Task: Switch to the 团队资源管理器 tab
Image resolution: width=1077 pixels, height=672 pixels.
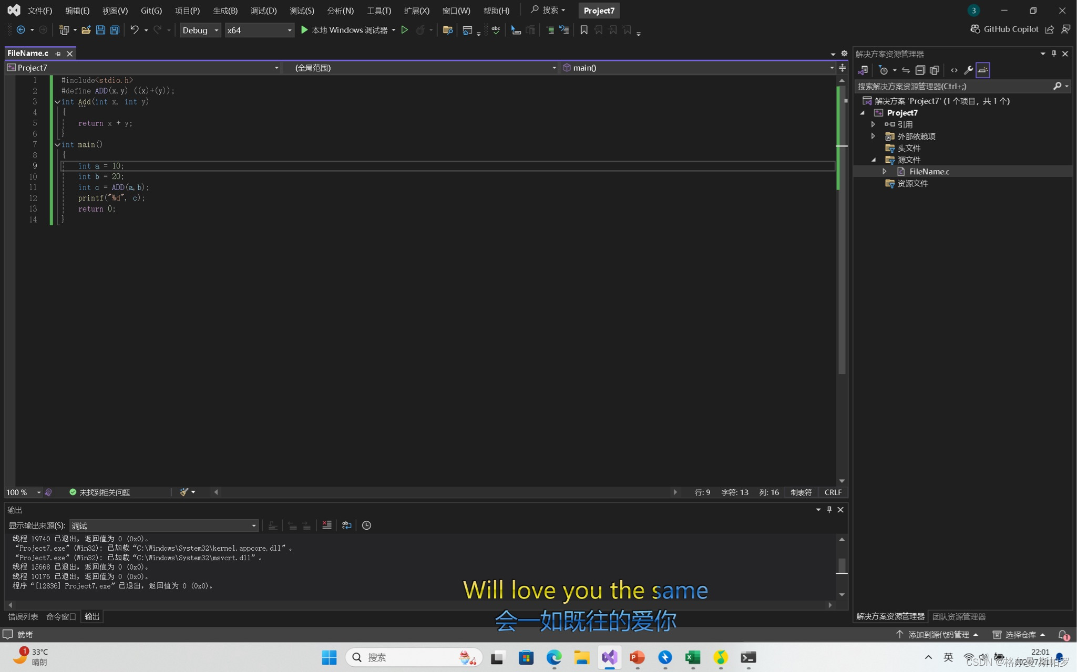Action: click(x=959, y=616)
